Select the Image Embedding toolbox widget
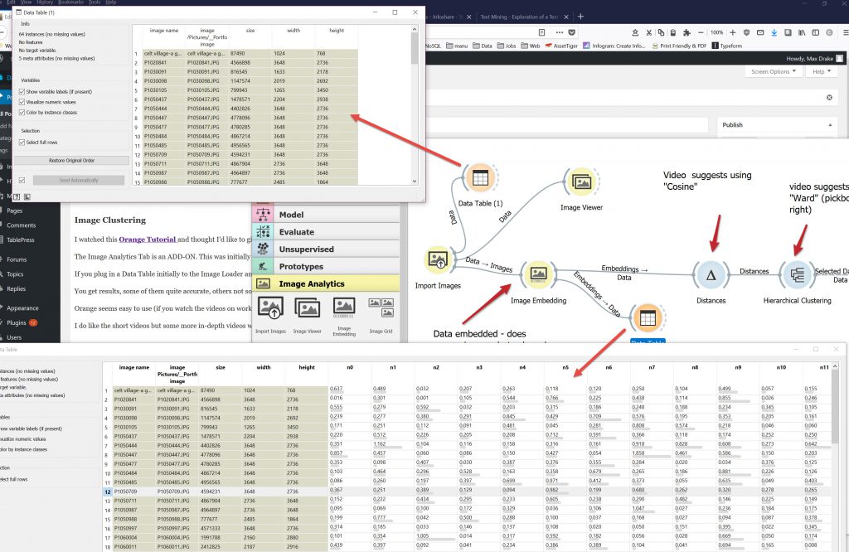849x552 pixels. pyautogui.click(x=344, y=312)
